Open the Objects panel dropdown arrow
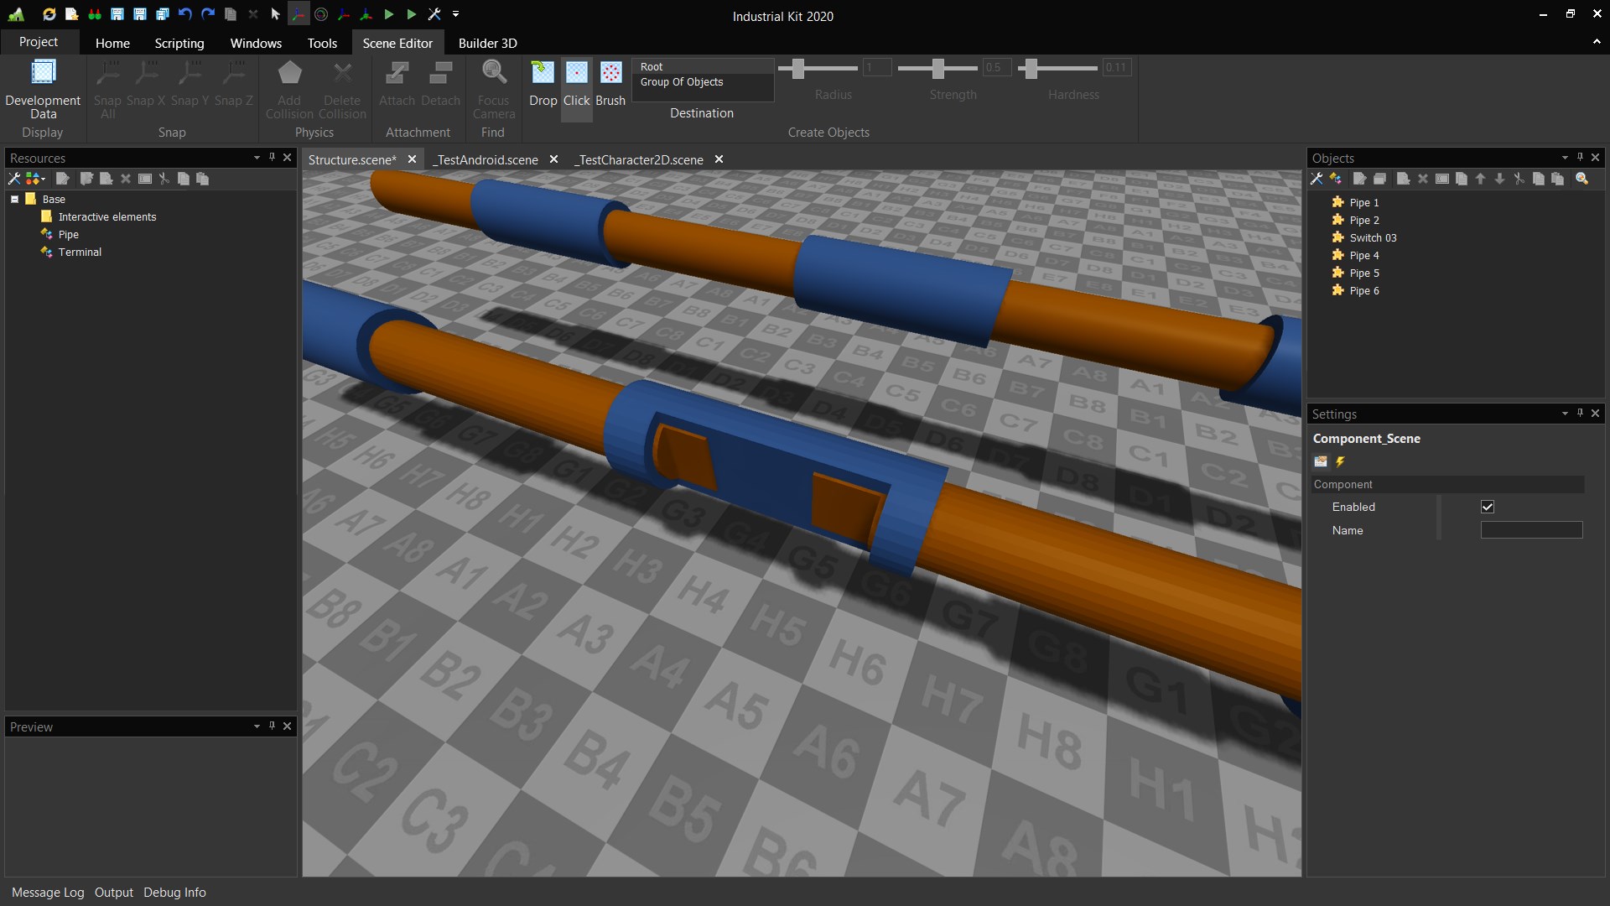 (1565, 158)
